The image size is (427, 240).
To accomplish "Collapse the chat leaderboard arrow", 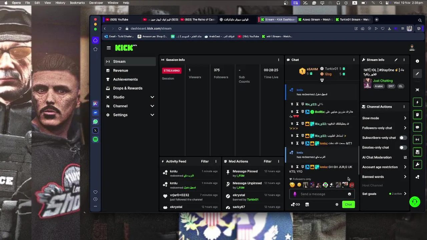I will [322, 80].
